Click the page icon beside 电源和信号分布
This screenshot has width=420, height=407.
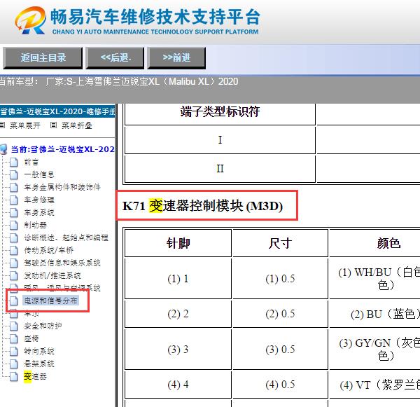(14, 301)
